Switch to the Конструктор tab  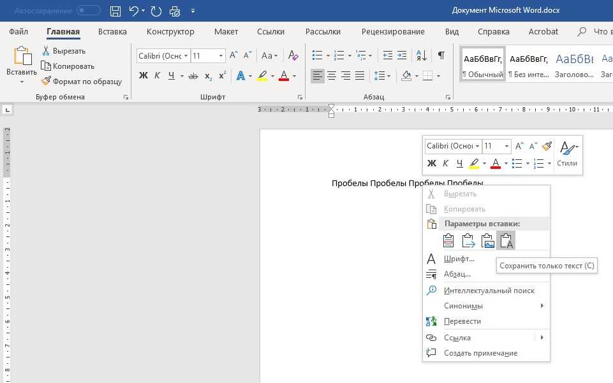pyautogui.click(x=170, y=32)
